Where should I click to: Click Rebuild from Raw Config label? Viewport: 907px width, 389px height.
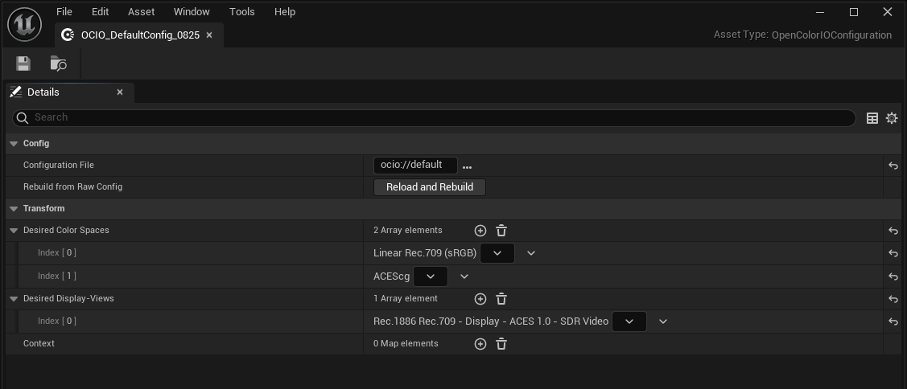click(x=73, y=187)
